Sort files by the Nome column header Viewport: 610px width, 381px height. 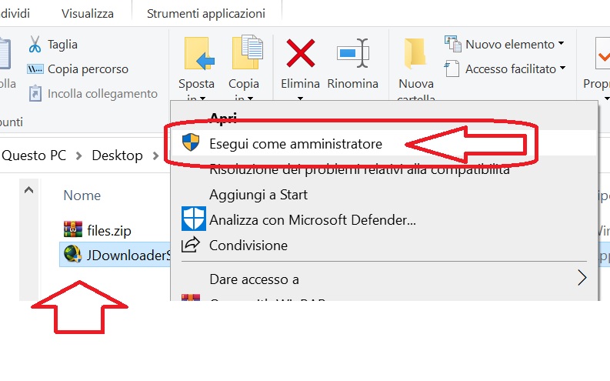tap(82, 196)
